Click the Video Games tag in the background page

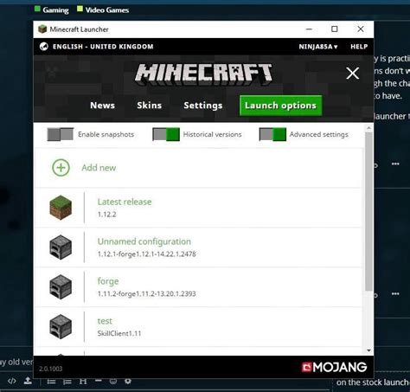point(103,10)
